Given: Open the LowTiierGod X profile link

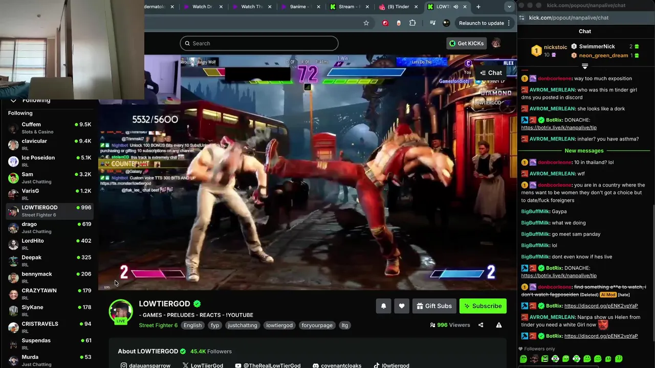Looking at the screenshot, I should [203, 365].
